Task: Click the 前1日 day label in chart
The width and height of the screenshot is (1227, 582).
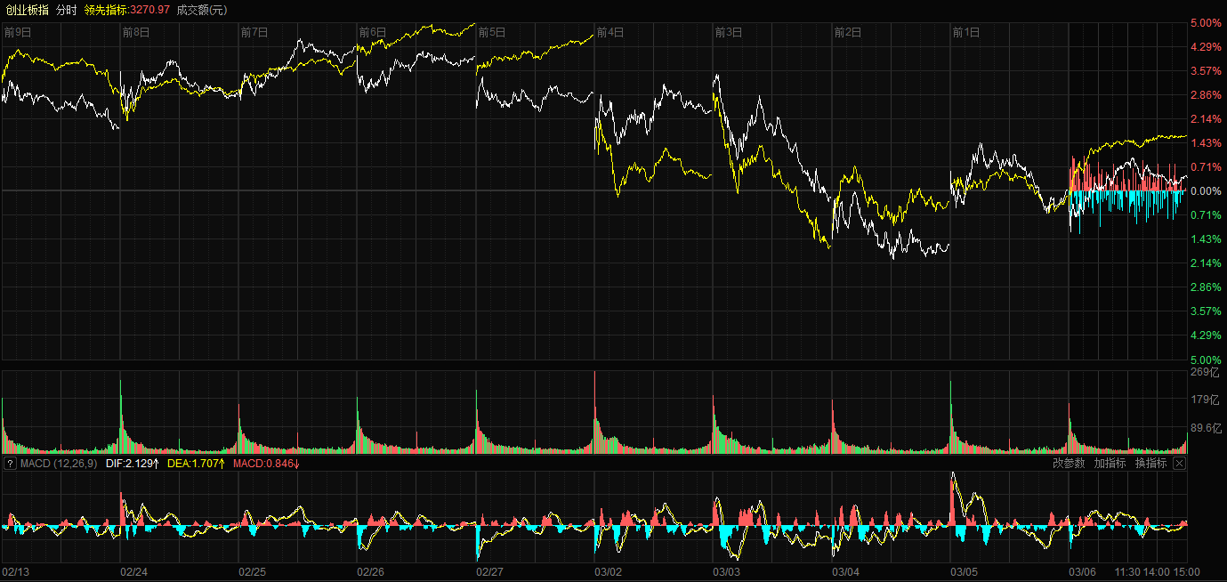Action: coord(965,32)
